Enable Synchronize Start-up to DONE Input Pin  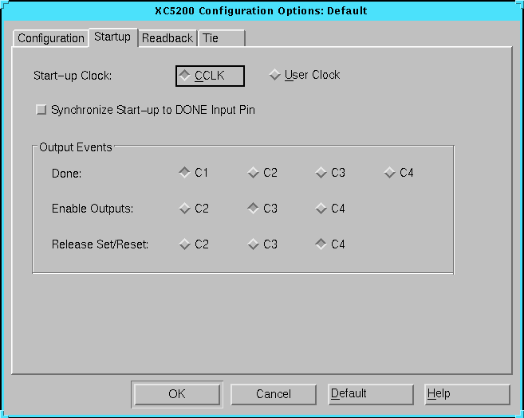point(145,110)
